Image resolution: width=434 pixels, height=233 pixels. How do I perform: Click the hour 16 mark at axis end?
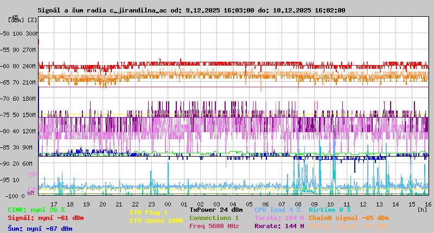(427, 204)
